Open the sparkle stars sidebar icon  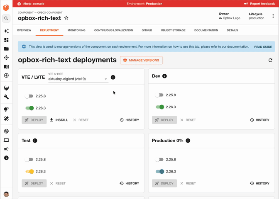pos(6,31)
